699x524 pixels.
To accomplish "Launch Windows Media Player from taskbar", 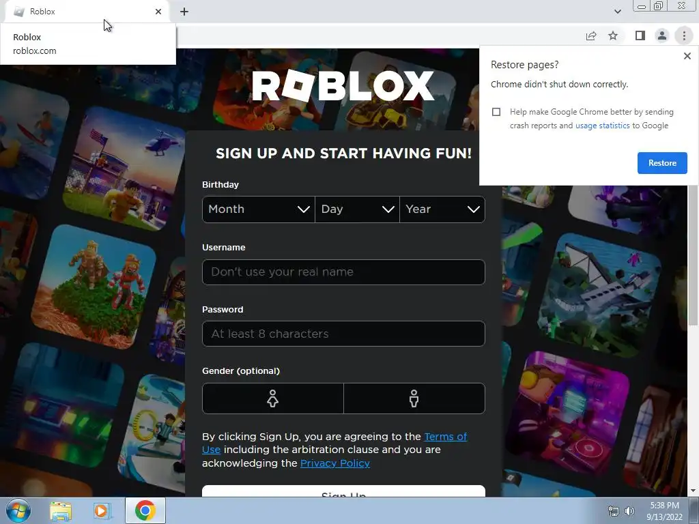I will (x=101, y=510).
